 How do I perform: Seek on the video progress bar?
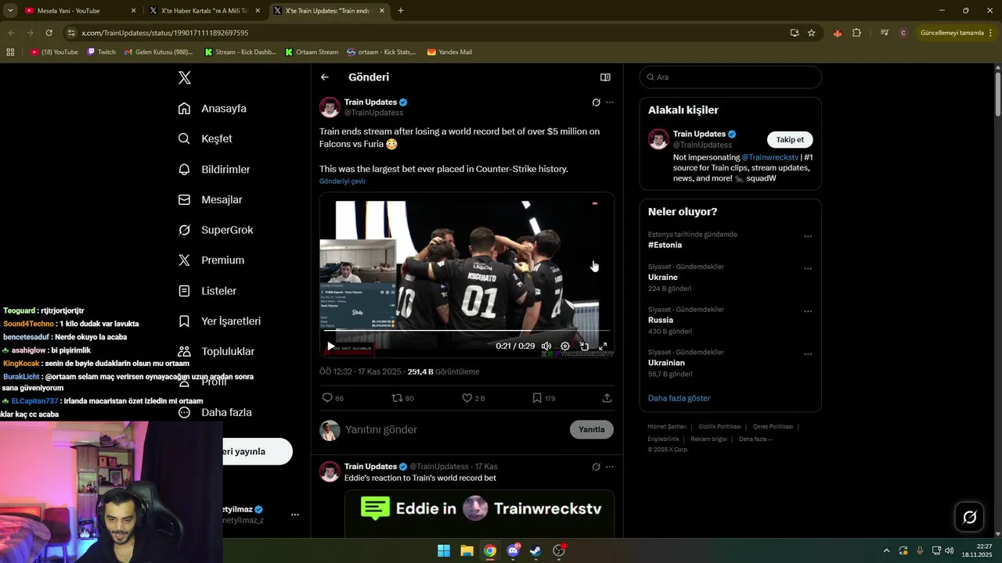pos(467,331)
